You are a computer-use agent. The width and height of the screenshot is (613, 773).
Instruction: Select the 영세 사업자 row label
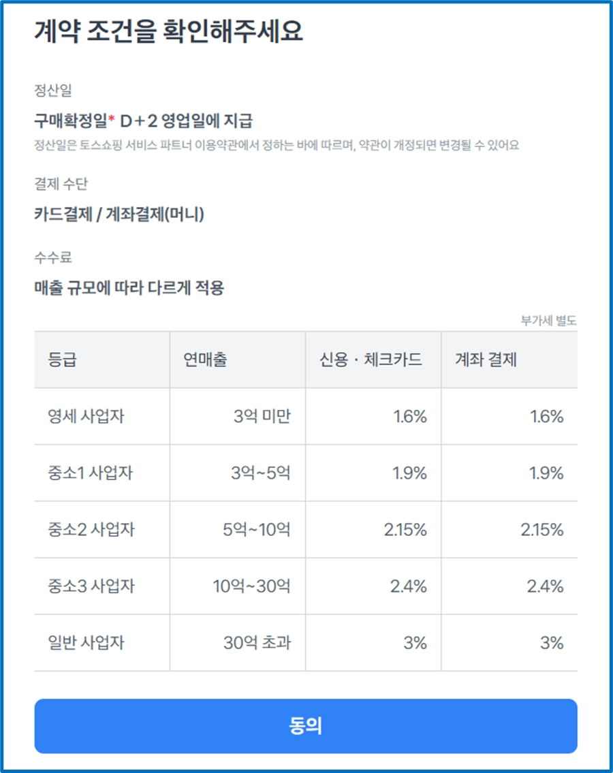(86, 416)
